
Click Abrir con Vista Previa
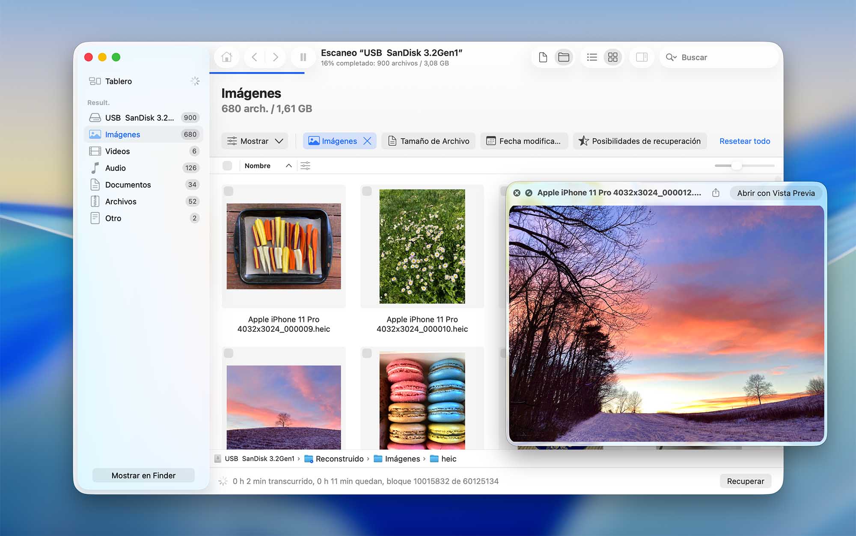776,193
